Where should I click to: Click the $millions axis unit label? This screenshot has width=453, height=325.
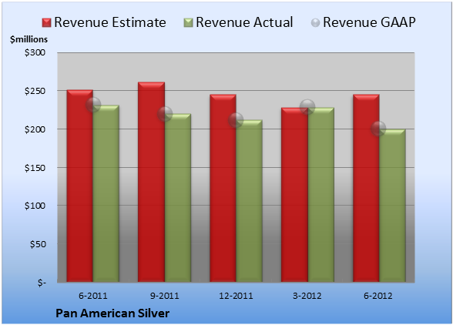[x=29, y=39]
